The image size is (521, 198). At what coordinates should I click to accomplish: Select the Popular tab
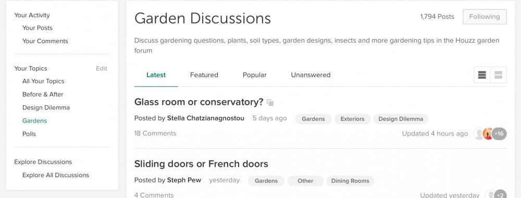255,75
